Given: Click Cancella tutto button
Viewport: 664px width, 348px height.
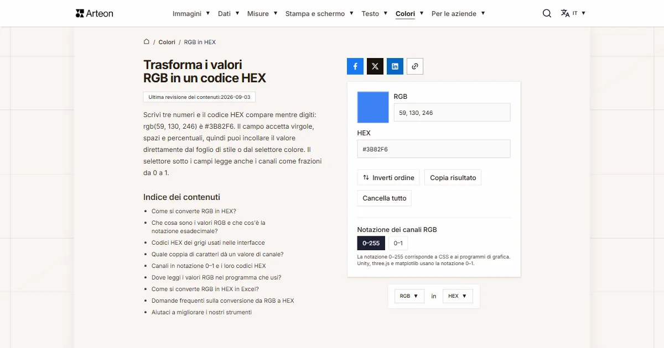Looking at the screenshot, I should click(x=385, y=198).
